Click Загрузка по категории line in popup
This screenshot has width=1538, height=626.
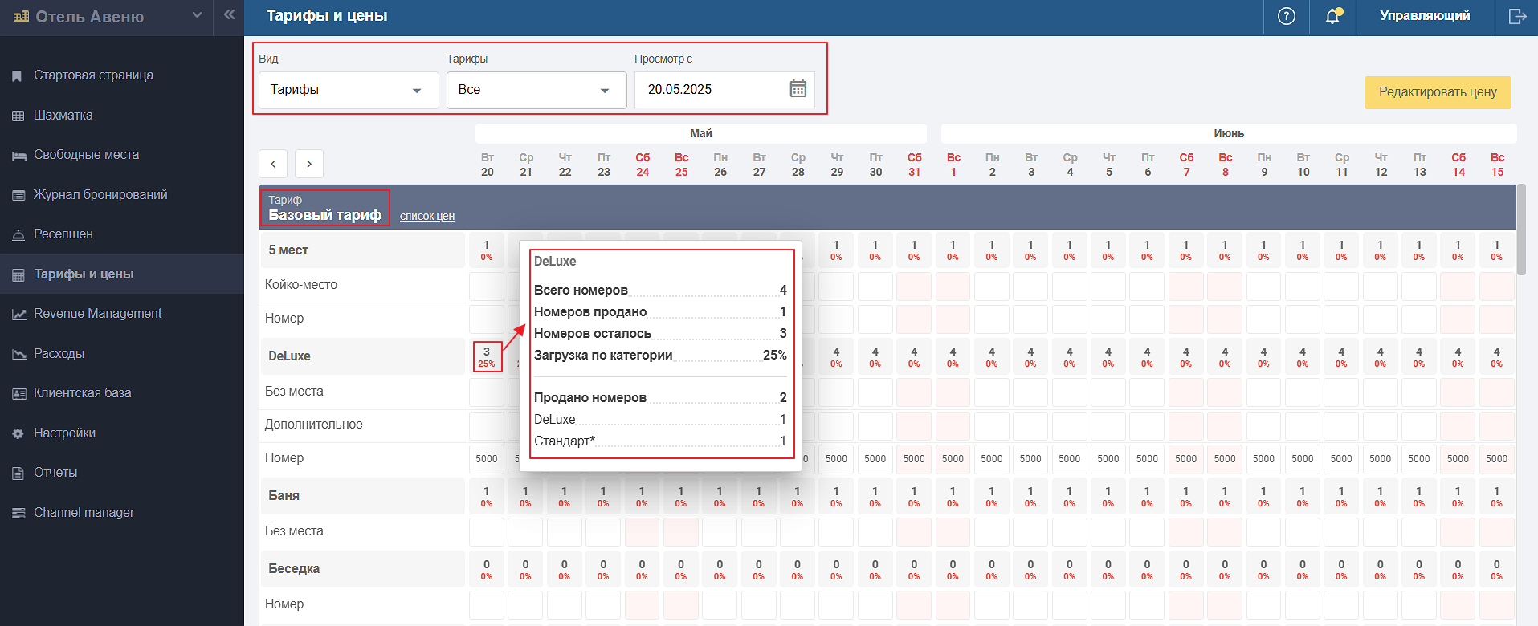click(x=660, y=356)
